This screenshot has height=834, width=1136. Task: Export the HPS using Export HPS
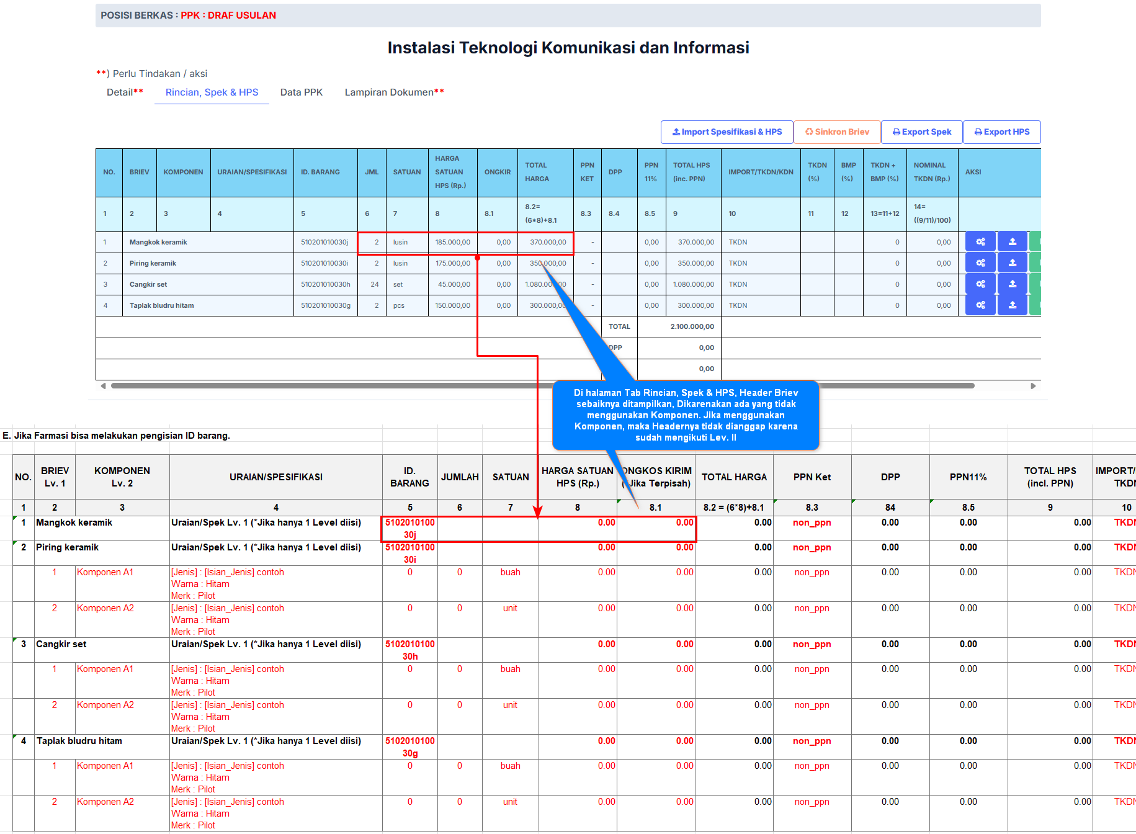tap(1001, 132)
